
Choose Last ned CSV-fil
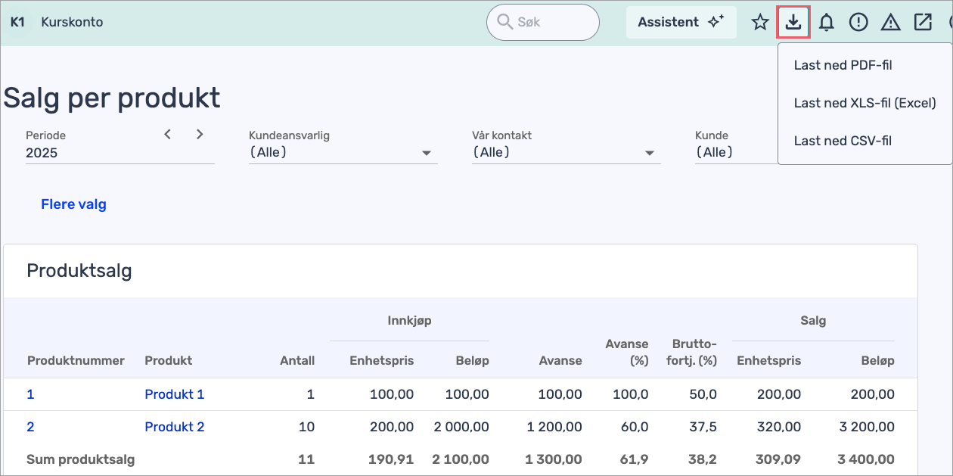click(843, 141)
